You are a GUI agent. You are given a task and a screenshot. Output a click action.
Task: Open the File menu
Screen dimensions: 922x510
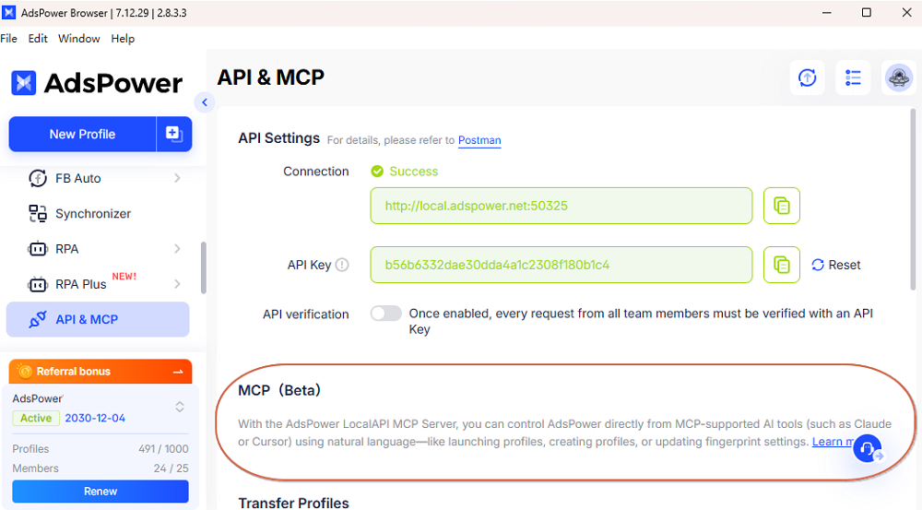point(9,38)
